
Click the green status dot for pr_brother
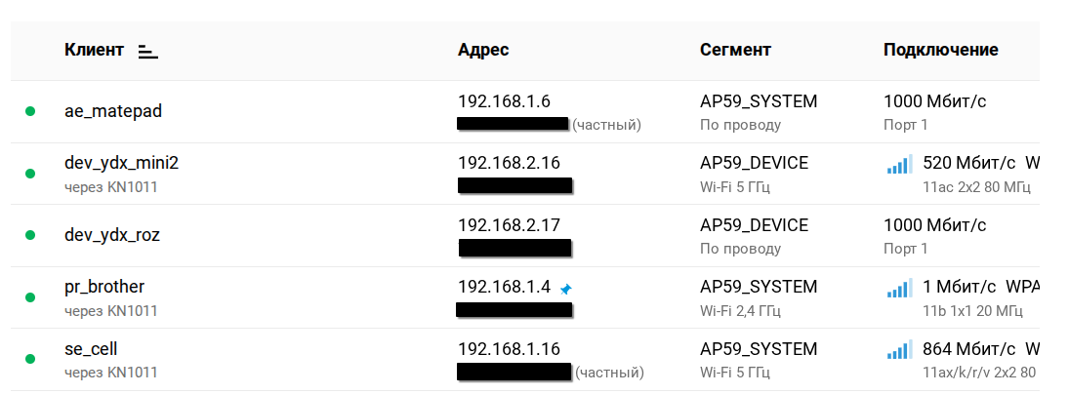click(30, 297)
